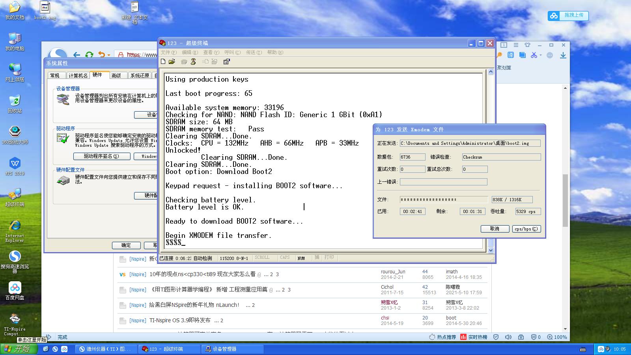
Task: Click the Open folder icon in HyperTerminal toolbar
Action: tap(172, 62)
